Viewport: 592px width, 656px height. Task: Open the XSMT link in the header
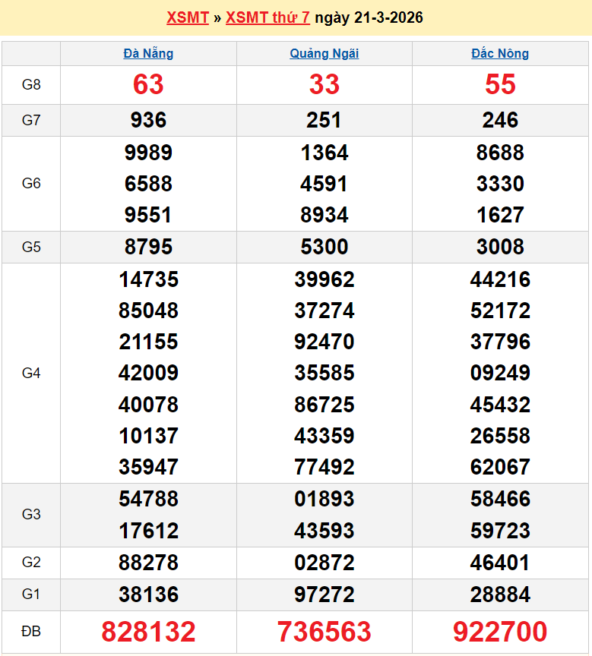(x=187, y=17)
